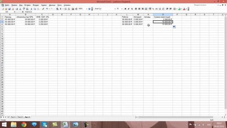Save the workbook with floppy icon
The image size is (227, 128).
(x=10, y=9)
